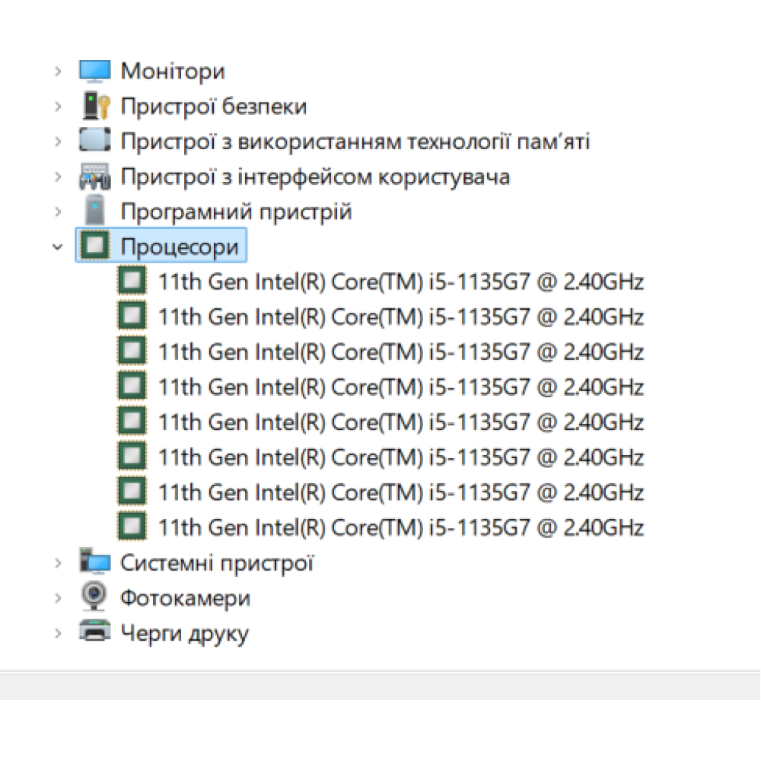
Task: Select the first i5-1135G7 processor entry
Action: point(400,282)
